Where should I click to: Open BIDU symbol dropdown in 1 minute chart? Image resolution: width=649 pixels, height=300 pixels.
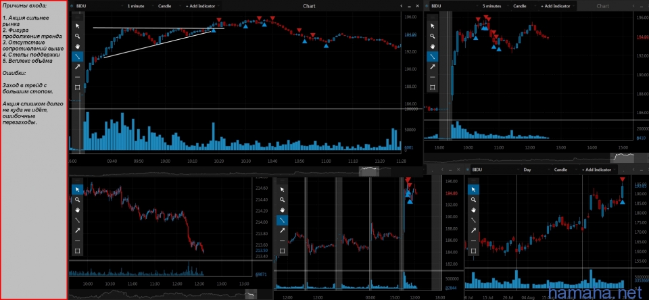[99, 6]
